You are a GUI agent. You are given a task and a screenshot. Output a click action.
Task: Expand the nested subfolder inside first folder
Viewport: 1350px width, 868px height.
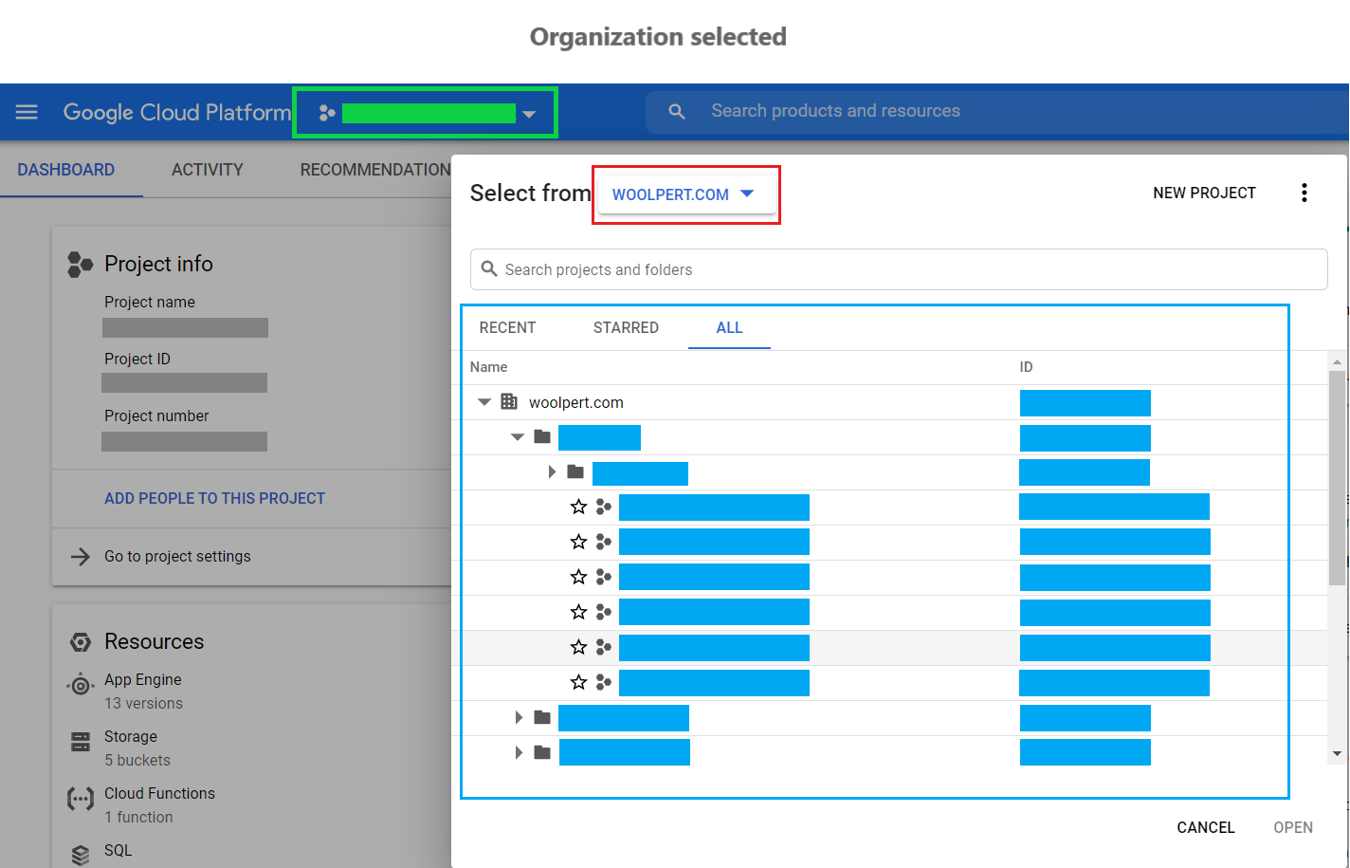(x=552, y=471)
